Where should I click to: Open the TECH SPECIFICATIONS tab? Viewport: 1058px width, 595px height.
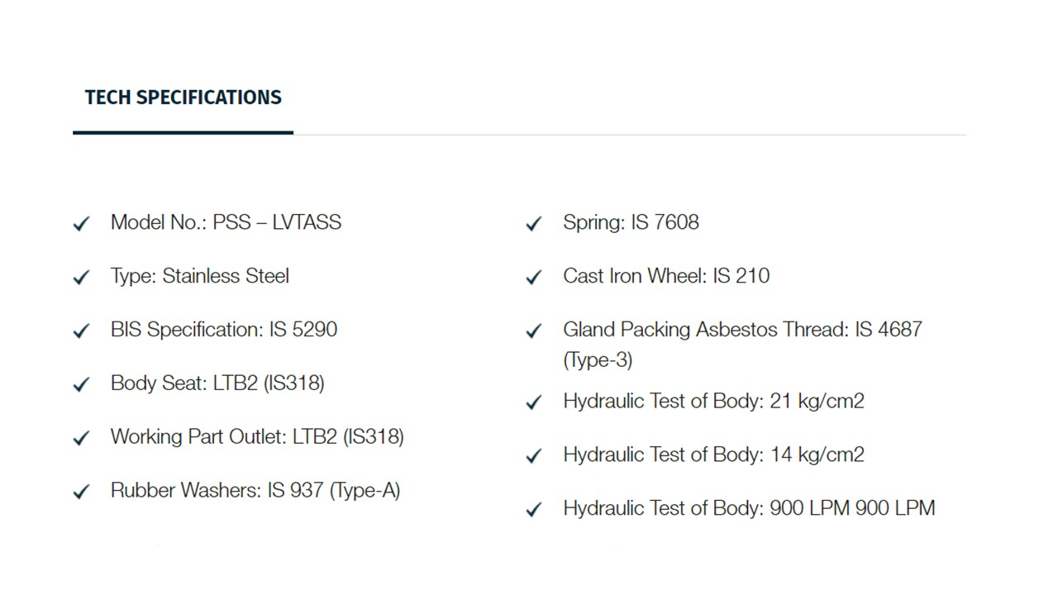(183, 98)
